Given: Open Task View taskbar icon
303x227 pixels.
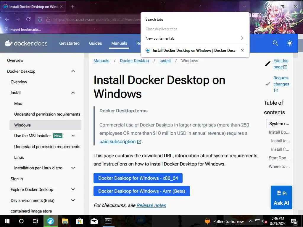Looking at the screenshot, I should pyautogui.click(x=36, y=221).
